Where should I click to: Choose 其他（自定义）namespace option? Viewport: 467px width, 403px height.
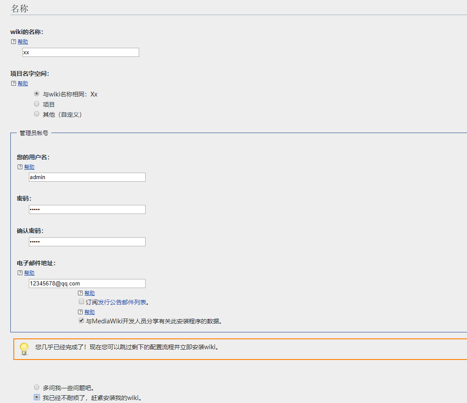(37, 114)
